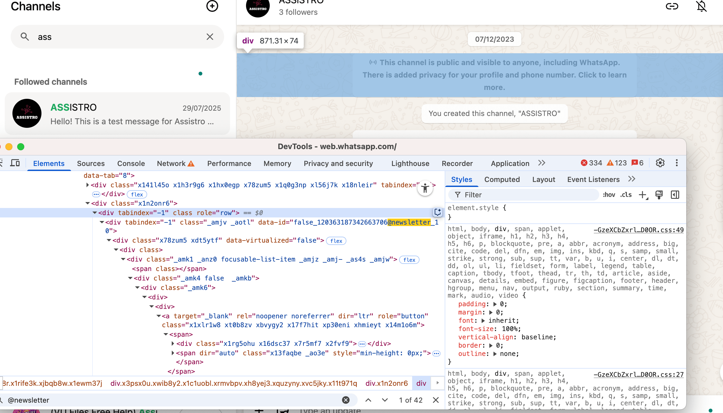The width and height of the screenshot is (723, 413).
Task: Collapse the anchor target=_blank node
Action: pos(159,316)
